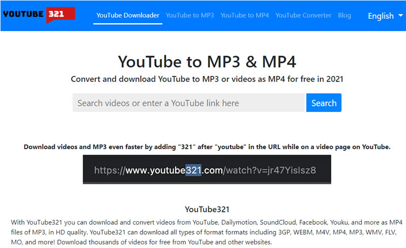This screenshot has height=248, width=406.
Task: Open the YouTube Downloader tab
Action: [128, 15]
